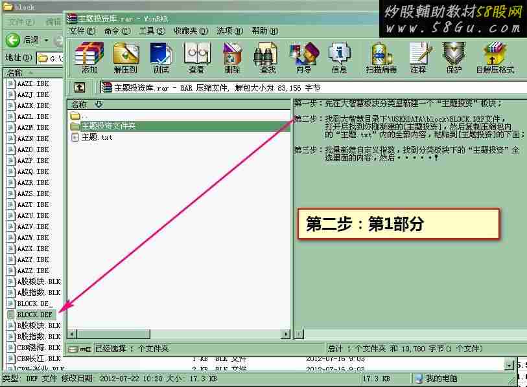Select BLOCK.DE_ file in Explorer
Screen dimensions: 527x387
coord(34,304)
